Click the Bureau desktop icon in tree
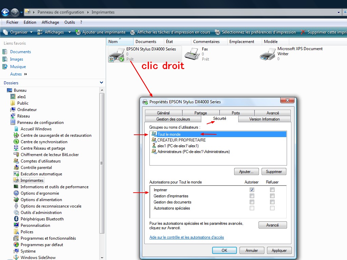This screenshot has width=347, height=260. [9, 90]
